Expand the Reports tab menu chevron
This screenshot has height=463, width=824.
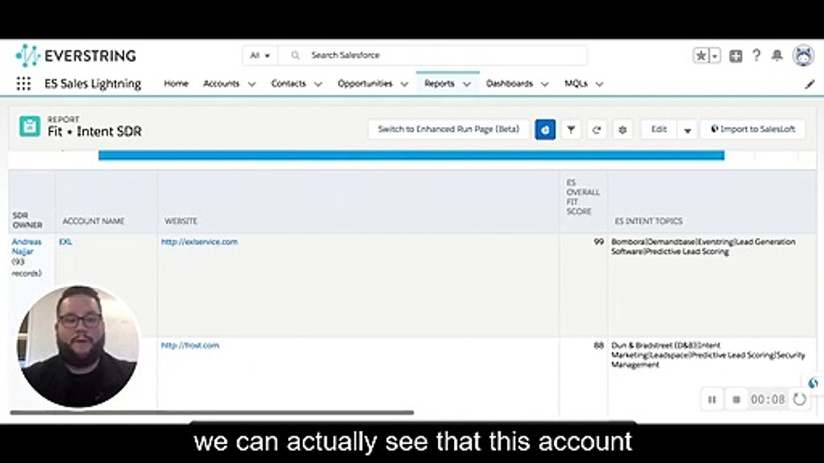467,84
